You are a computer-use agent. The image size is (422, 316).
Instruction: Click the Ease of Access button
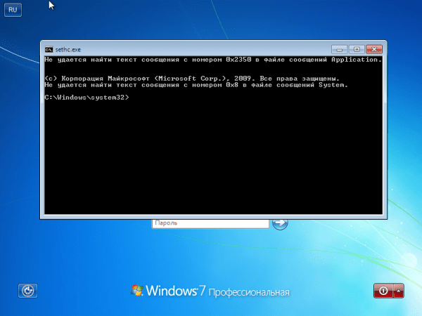(x=27, y=291)
